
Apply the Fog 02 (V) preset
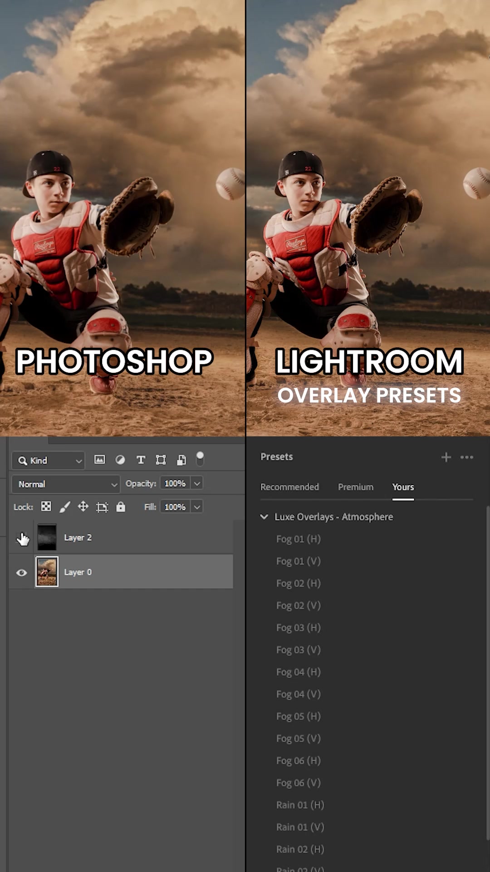(x=299, y=605)
